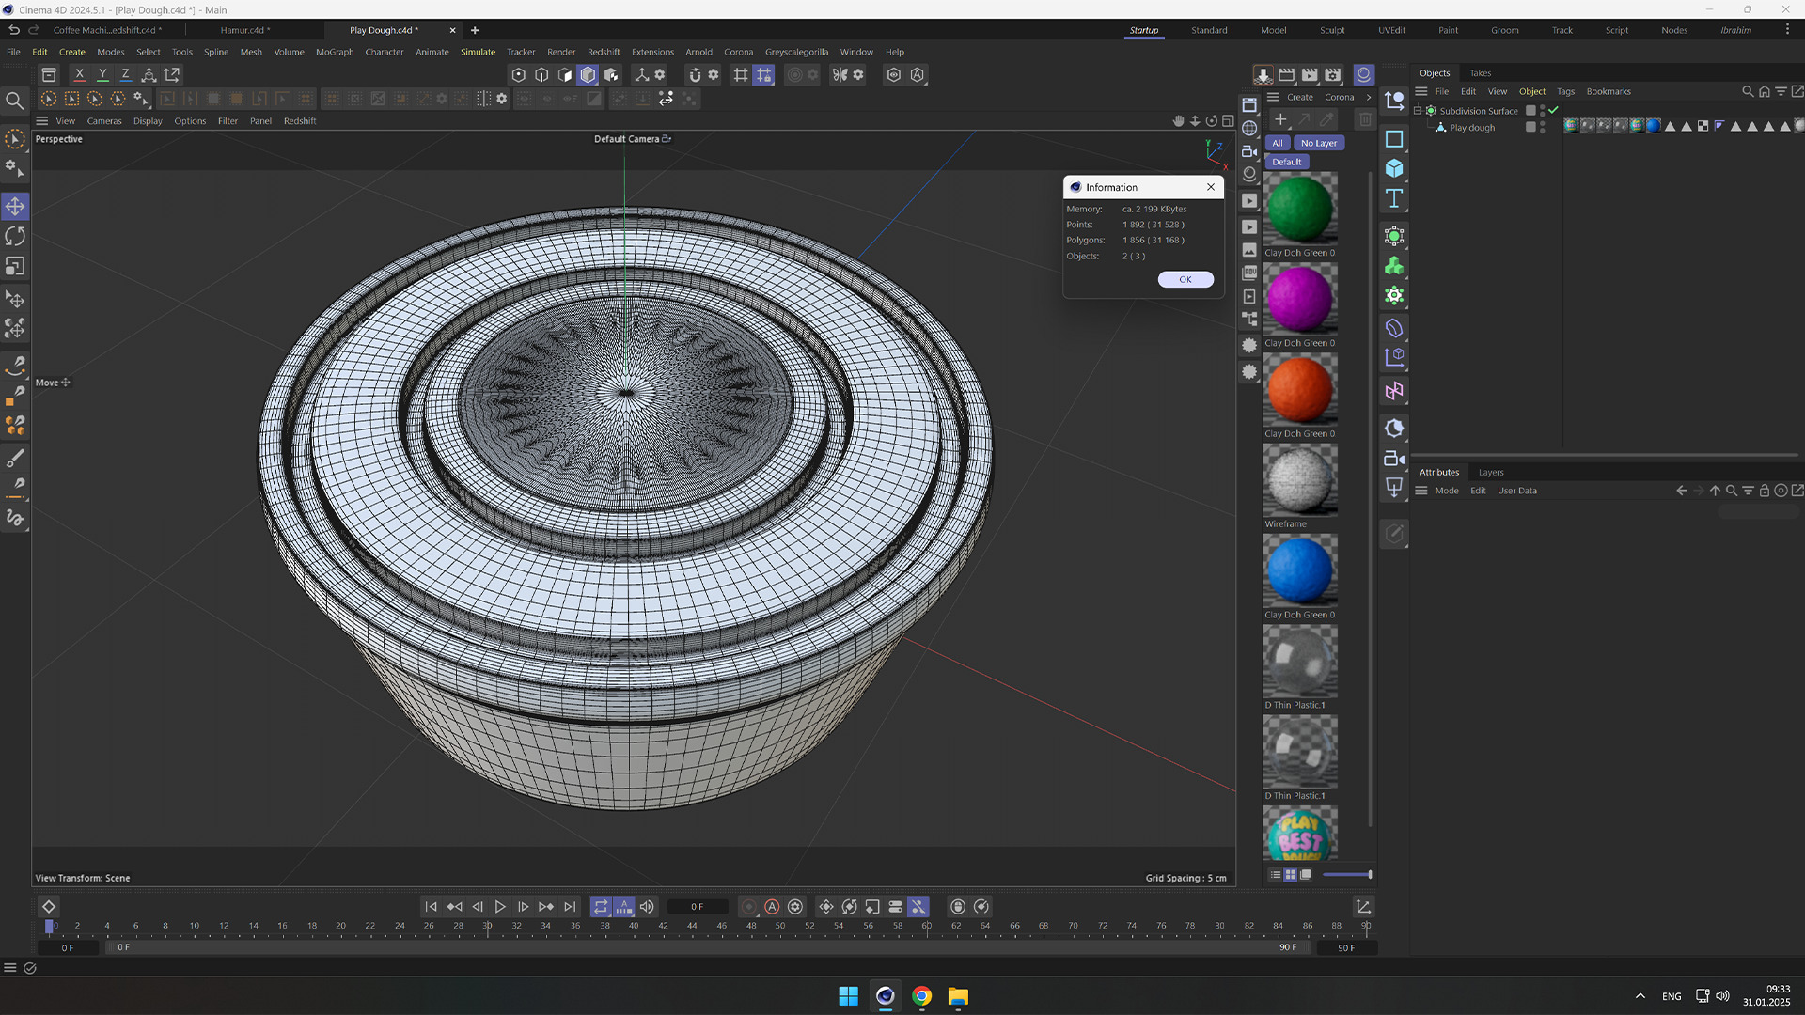Add a Rectangle spline object

click(x=1394, y=139)
